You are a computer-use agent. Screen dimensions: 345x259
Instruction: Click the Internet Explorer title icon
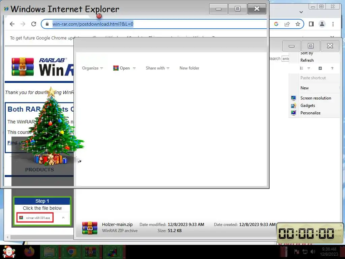[6, 8]
